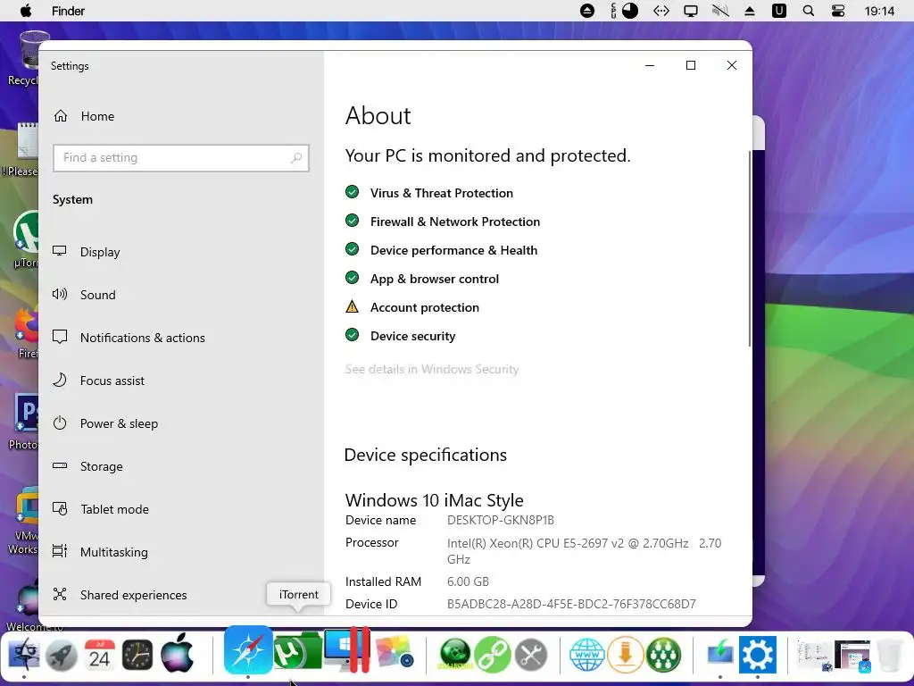This screenshot has width=914, height=686.
Task: Click the Account protection warning icon
Action: pos(352,306)
